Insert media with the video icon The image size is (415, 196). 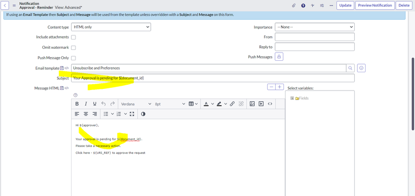click(x=261, y=104)
